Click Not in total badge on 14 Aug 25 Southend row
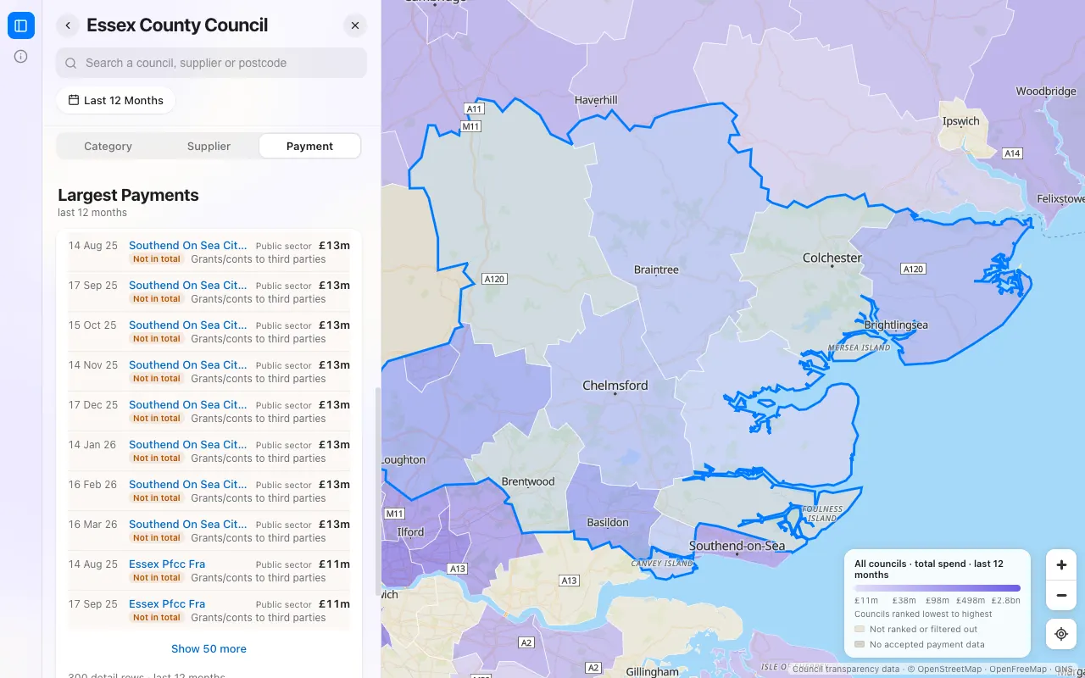 pos(157,259)
